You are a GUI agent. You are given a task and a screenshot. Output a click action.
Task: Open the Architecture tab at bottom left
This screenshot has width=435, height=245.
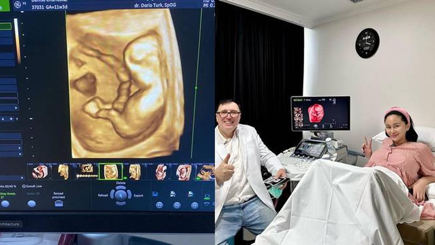10,224
